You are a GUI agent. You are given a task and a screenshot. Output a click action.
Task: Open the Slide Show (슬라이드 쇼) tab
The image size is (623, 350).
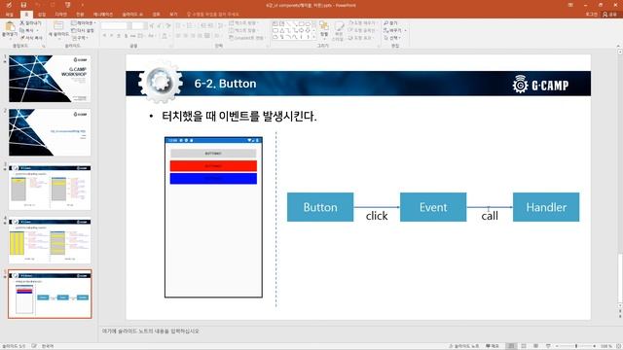click(132, 15)
